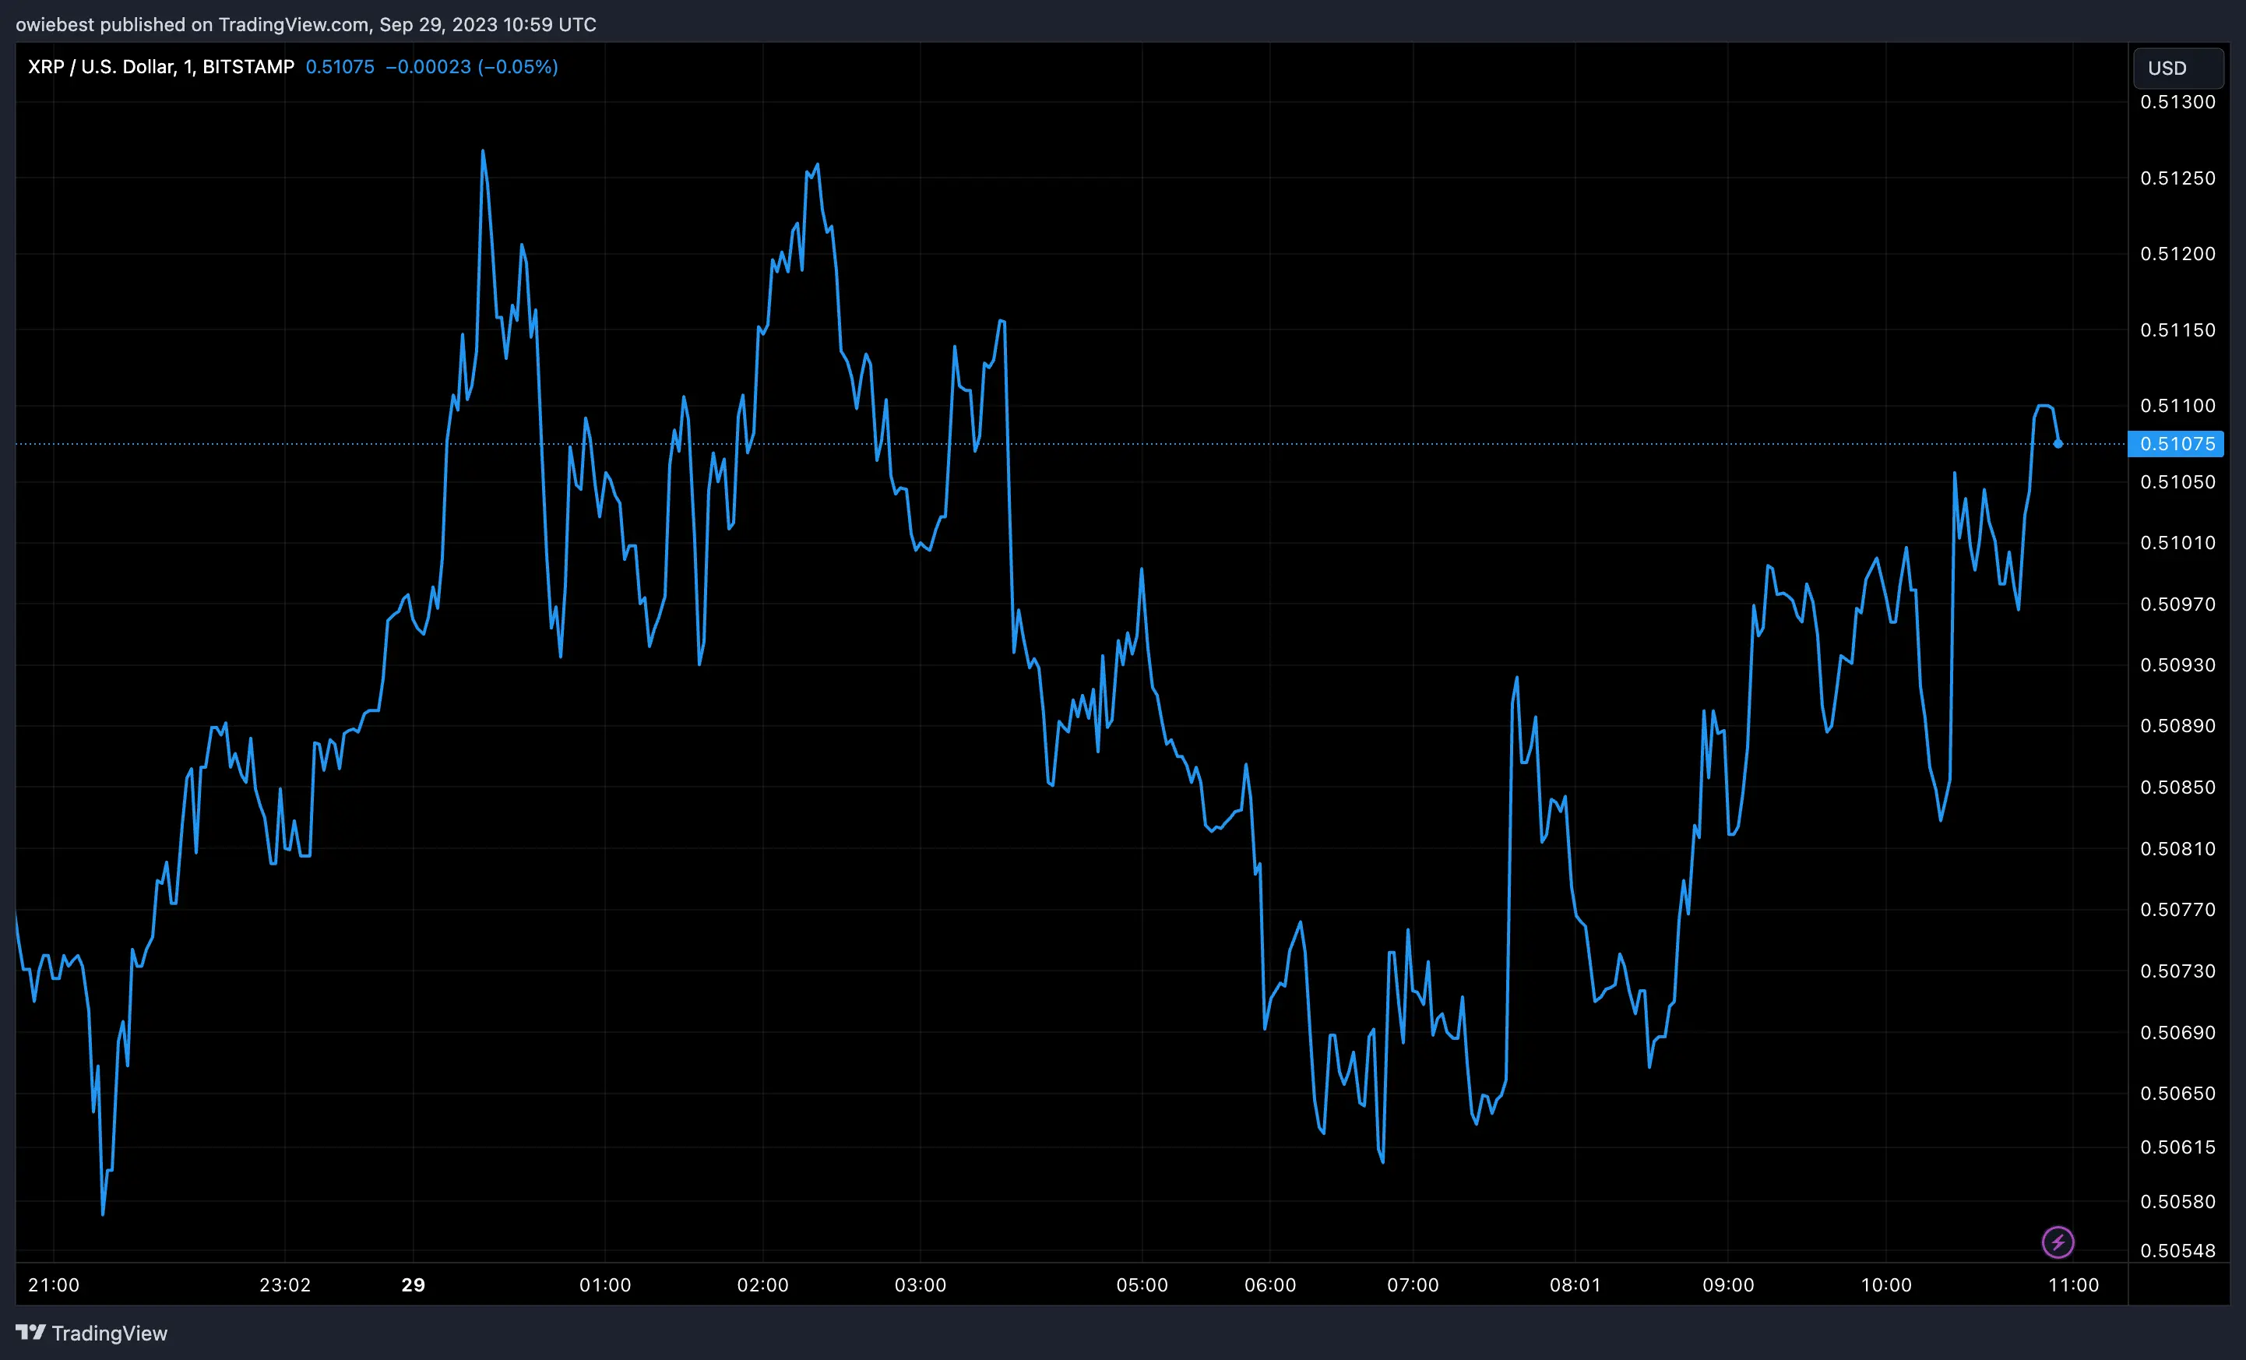Open the quick actions lightning icon
Viewport: 2246px width, 1360px height.
[x=2058, y=1242]
